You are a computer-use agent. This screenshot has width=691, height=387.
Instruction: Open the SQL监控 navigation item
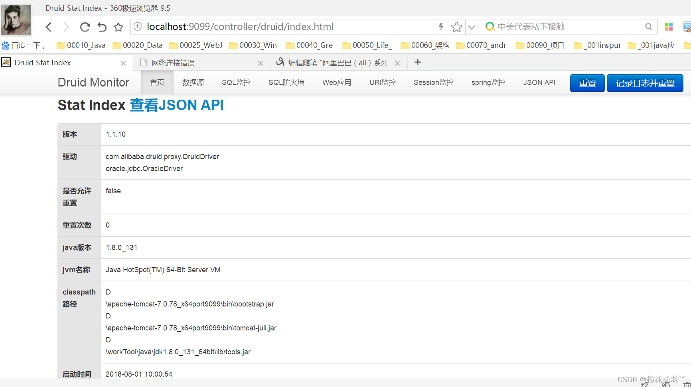[236, 82]
